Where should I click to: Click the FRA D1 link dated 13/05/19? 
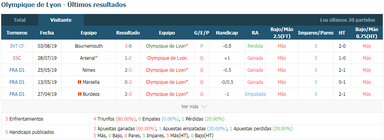click(17, 82)
